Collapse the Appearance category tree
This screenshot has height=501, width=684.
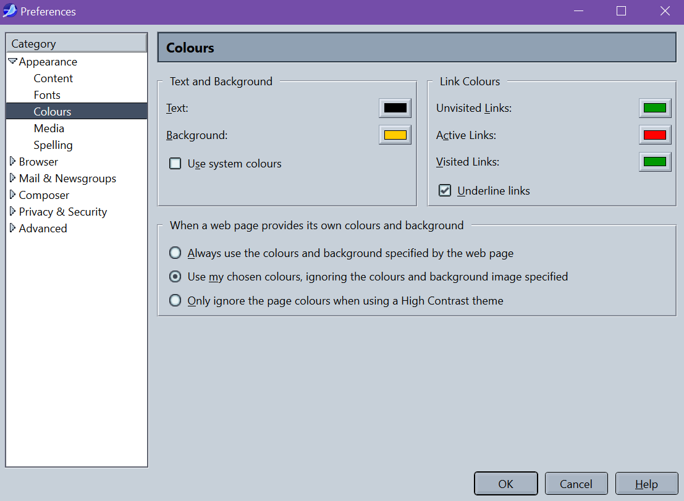(x=12, y=62)
